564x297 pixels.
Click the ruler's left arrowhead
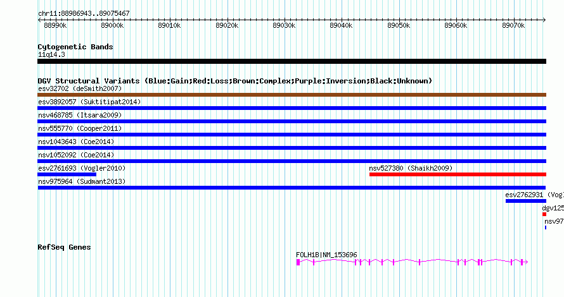coord(39,20)
